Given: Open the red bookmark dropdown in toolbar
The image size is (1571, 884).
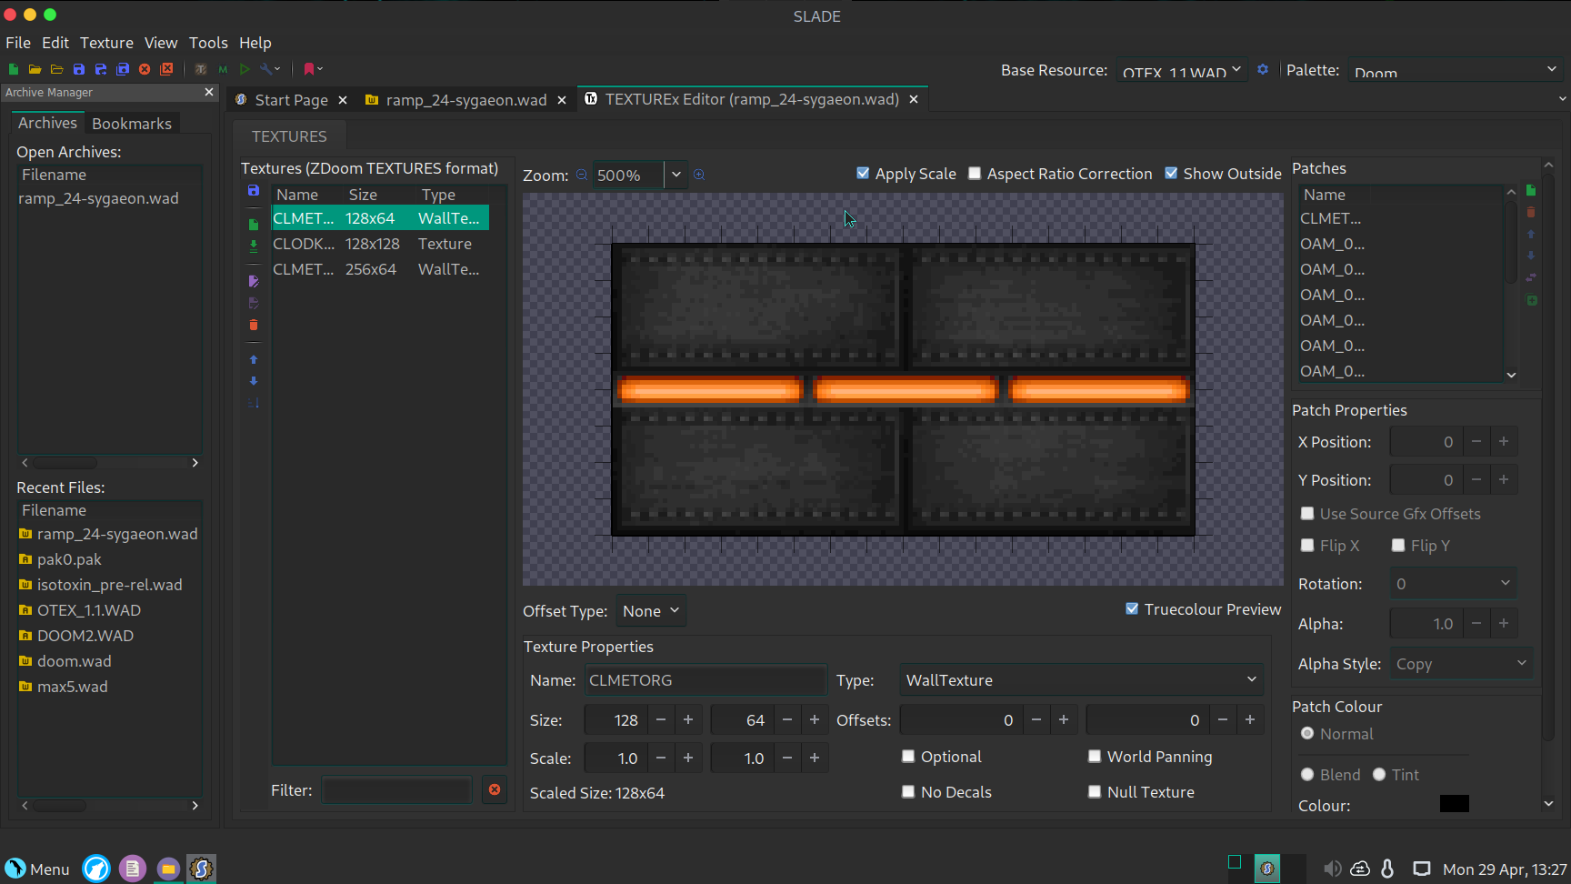Looking at the screenshot, I should pyautogui.click(x=313, y=69).
